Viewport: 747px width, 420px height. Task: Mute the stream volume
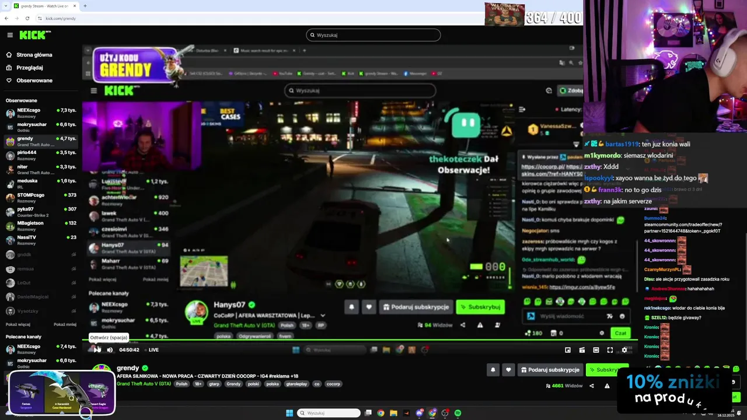pos(110,349)
